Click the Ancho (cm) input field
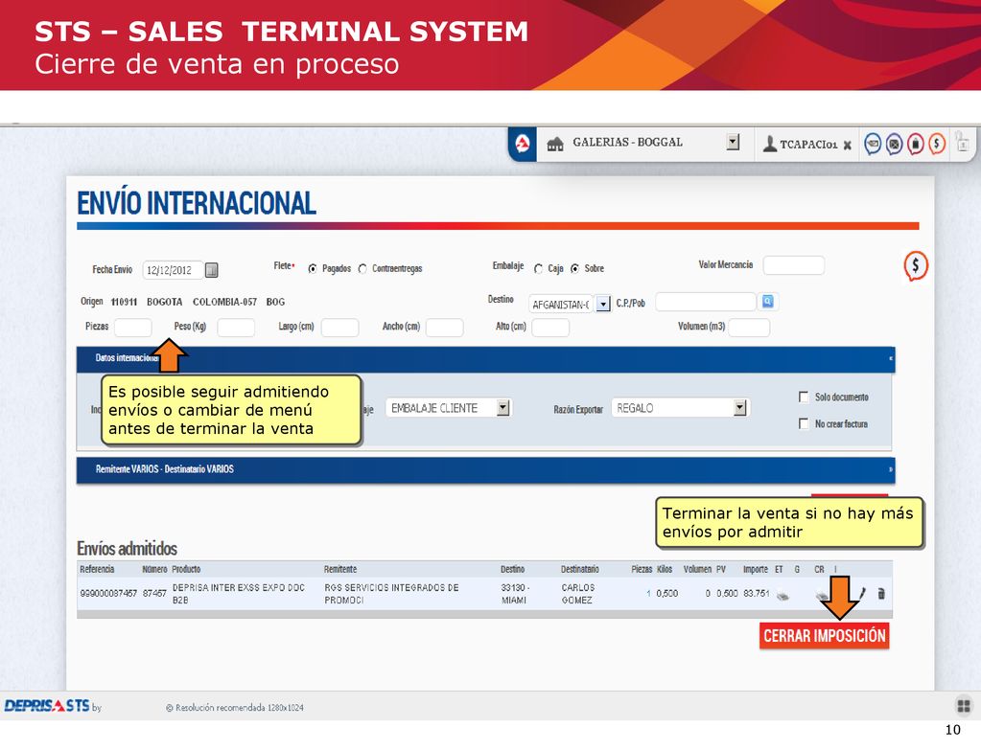Image resolution: width=981 pixels, height=750 pixels. 444,327
